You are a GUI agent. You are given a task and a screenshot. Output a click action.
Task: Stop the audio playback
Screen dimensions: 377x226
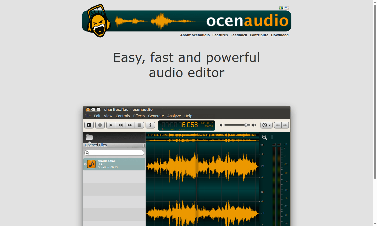[139, 125]
